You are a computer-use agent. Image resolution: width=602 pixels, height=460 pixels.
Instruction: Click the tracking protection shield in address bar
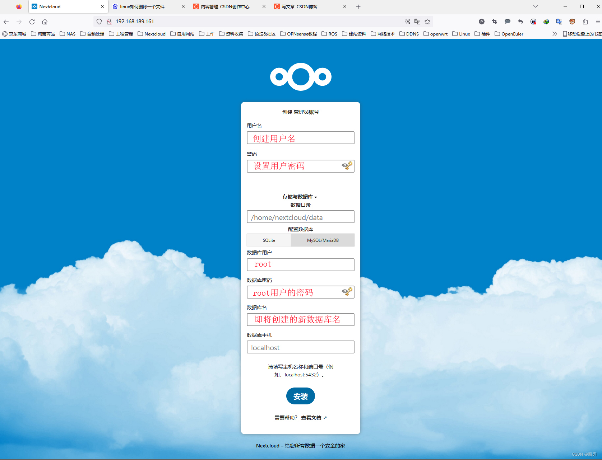click(99, 22)
